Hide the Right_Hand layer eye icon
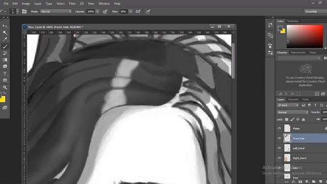The width and height of the screenshot is (327, 184). pyautogui.click(x=279, y=158)
